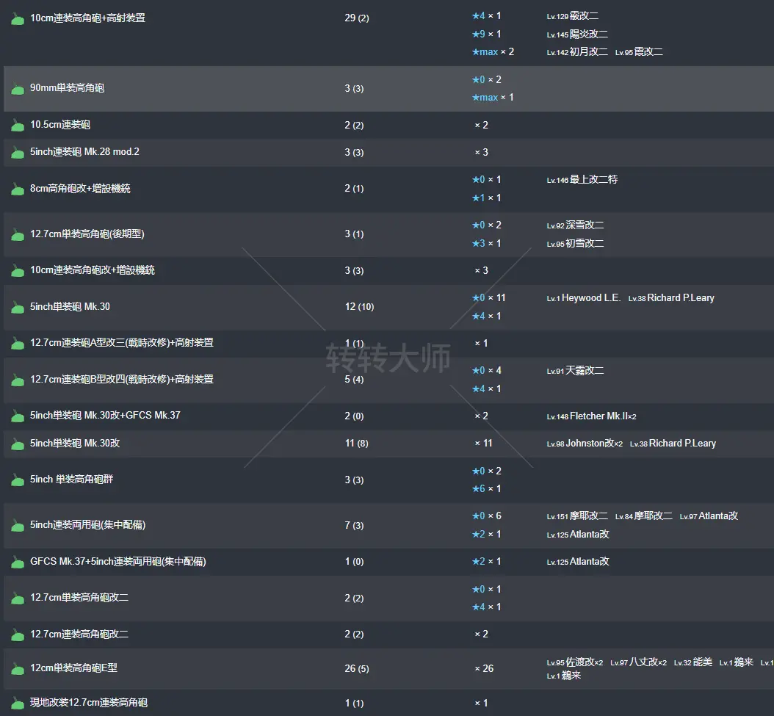Click the icon for 12.7cm単装高角砲(後期型)
Screen dimensions: 774x716
(x=18, y=235)
